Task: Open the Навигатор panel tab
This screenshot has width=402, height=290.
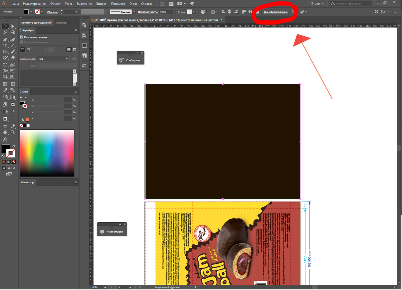Action: click(27, 182)
